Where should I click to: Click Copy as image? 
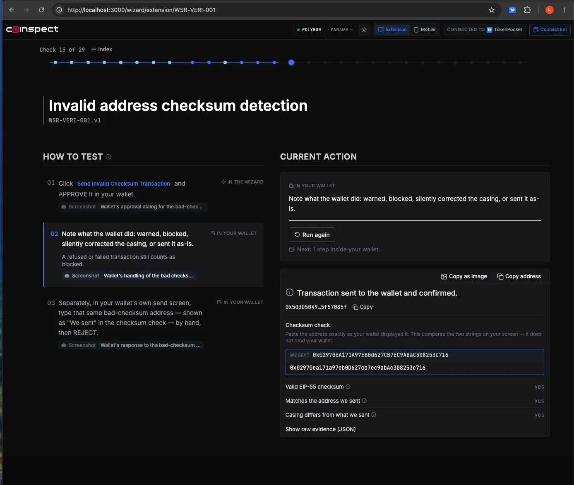pyautogui.click(x=464, y=277)
